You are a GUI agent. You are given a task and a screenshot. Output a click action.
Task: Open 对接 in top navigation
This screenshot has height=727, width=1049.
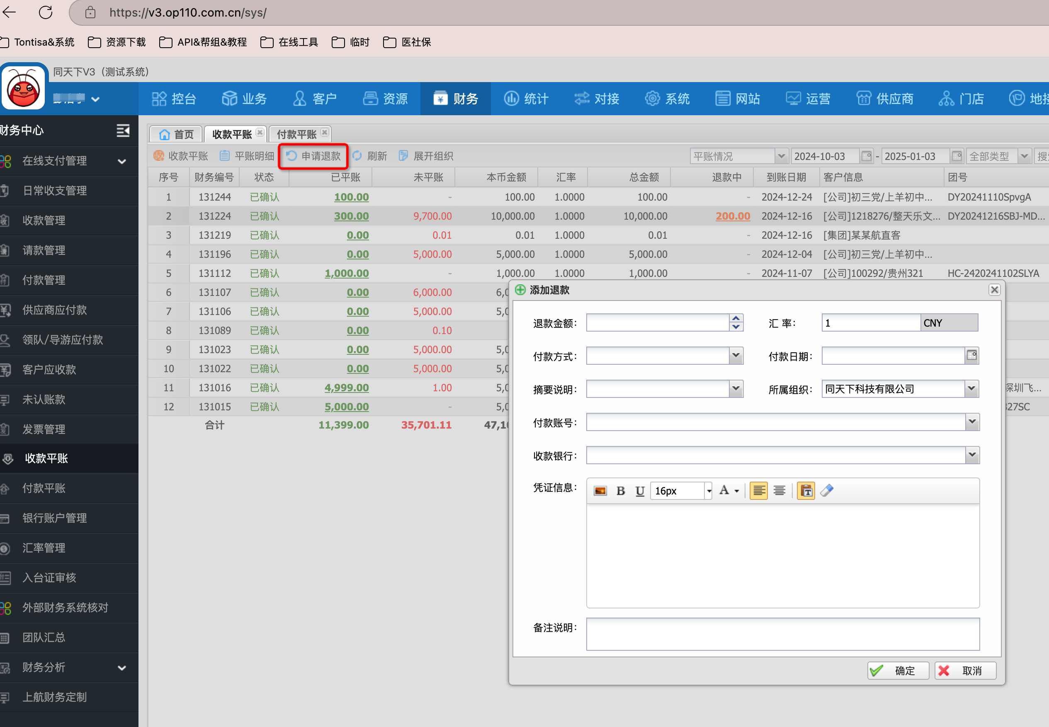click(597, 98)
